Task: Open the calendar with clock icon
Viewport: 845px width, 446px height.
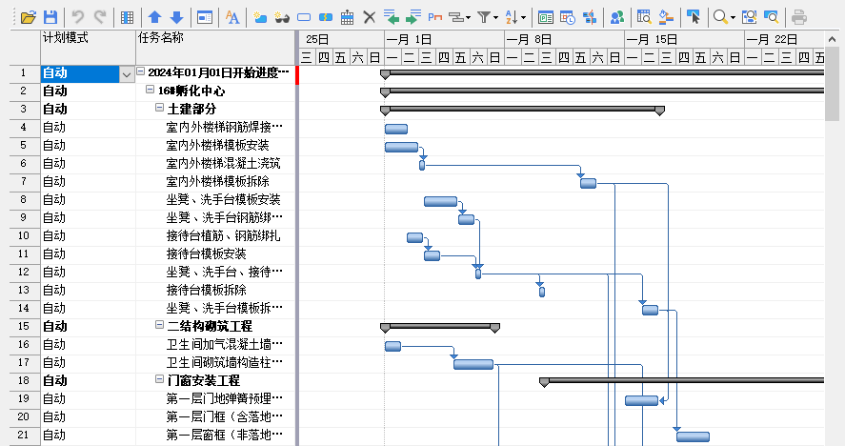Action: pos(568,17)
